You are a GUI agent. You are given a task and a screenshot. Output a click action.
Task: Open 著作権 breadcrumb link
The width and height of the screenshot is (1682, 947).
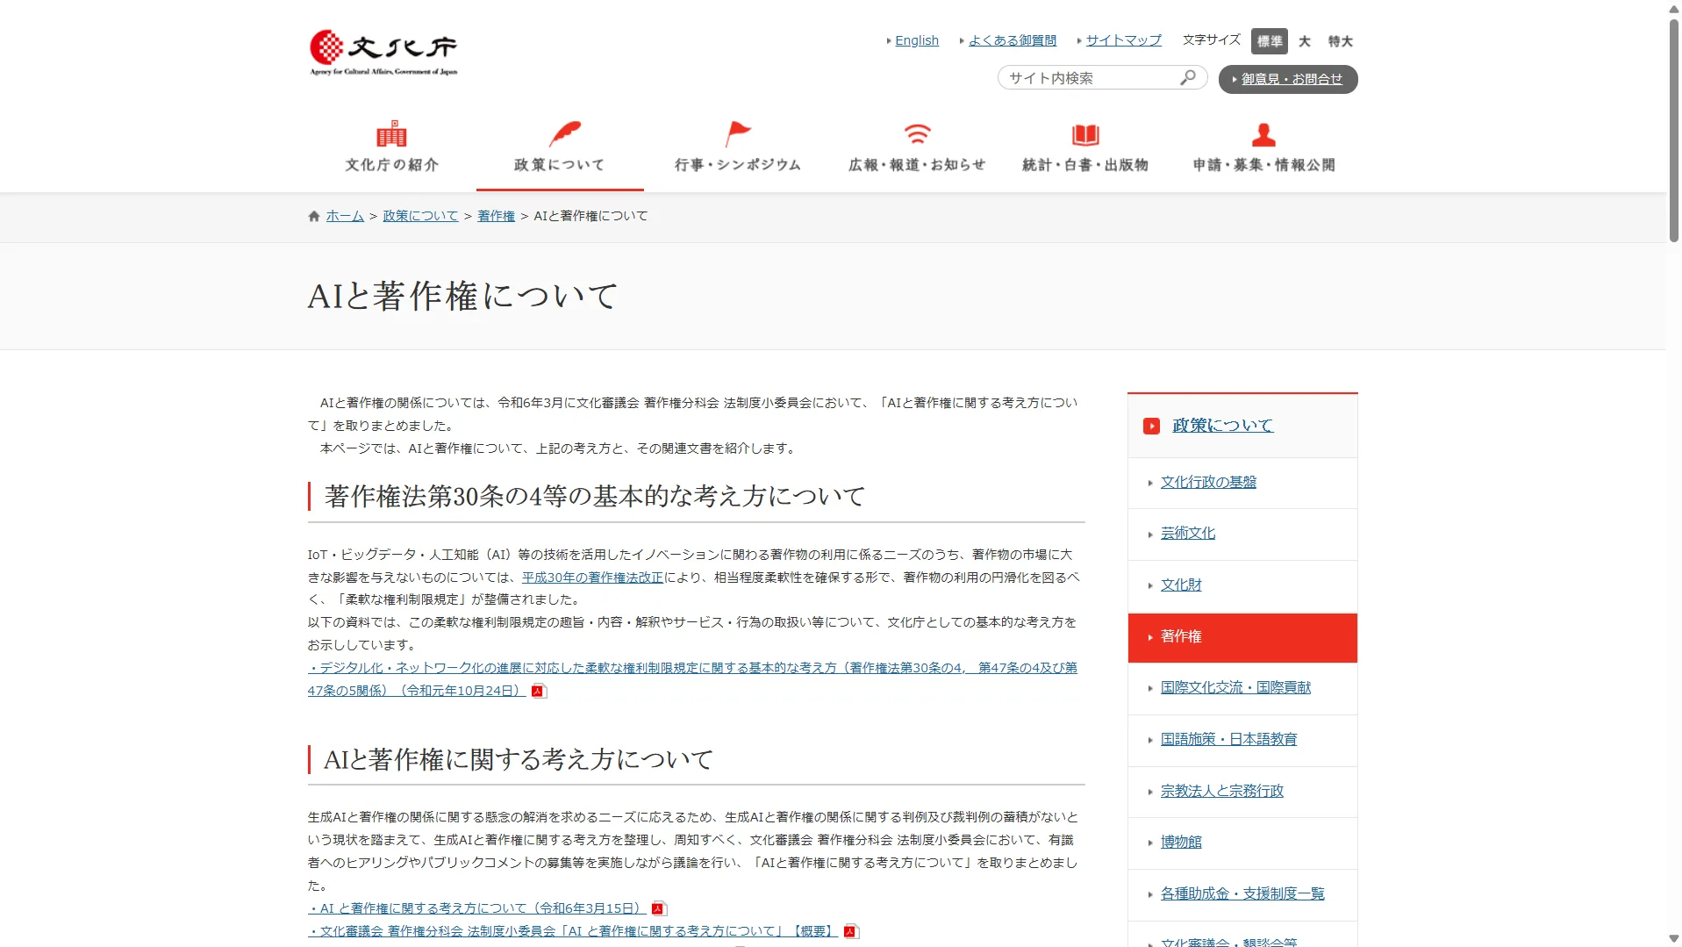point(496,216)
